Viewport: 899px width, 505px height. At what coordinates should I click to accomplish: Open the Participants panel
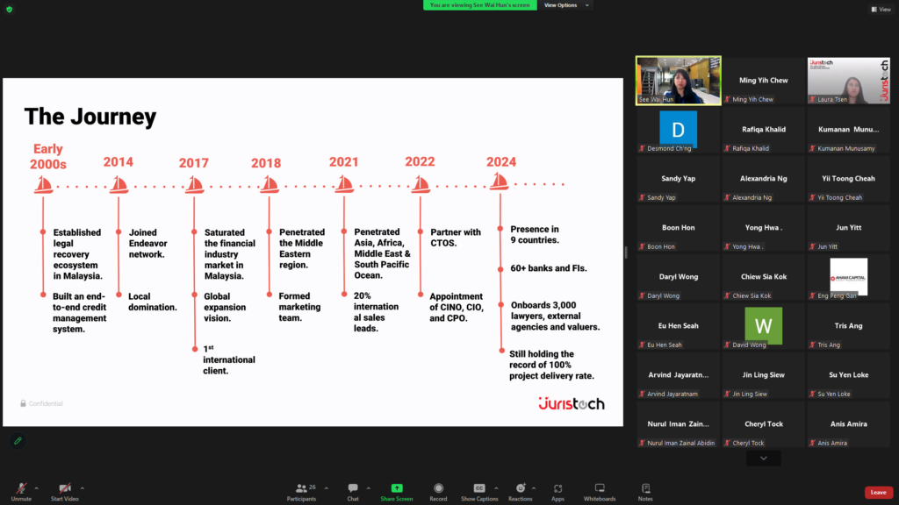(x=302, y=492)
